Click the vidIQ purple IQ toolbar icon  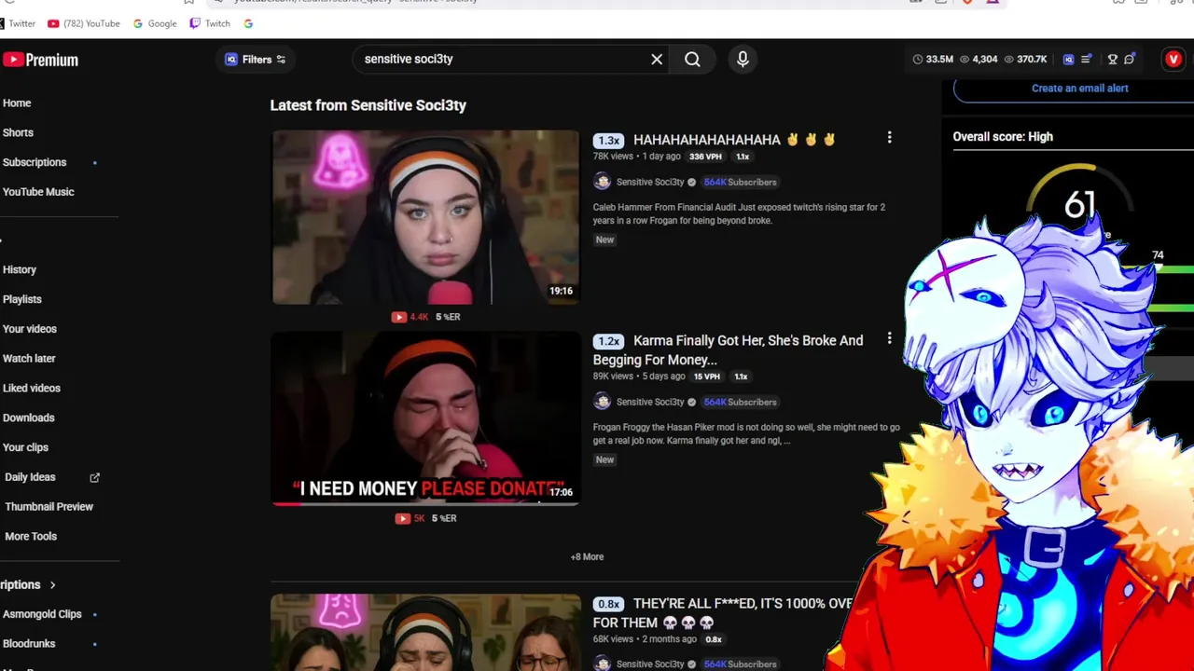pos(1068,60)
